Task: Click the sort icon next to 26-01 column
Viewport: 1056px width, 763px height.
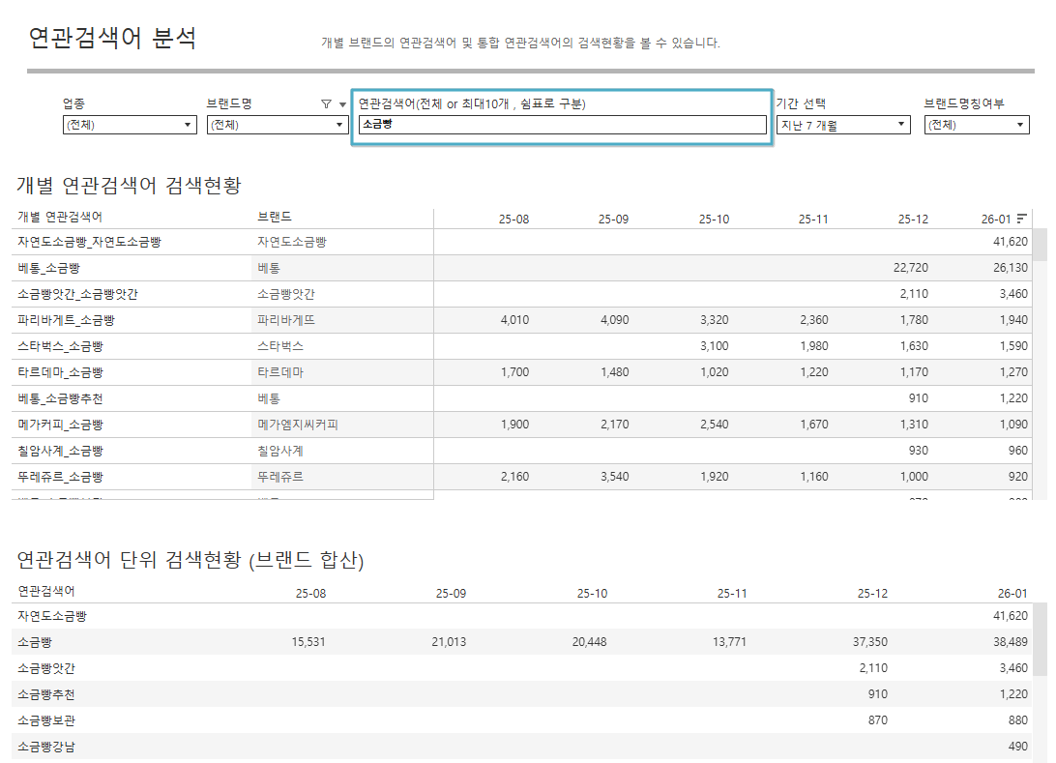Action: (1022, 219)
